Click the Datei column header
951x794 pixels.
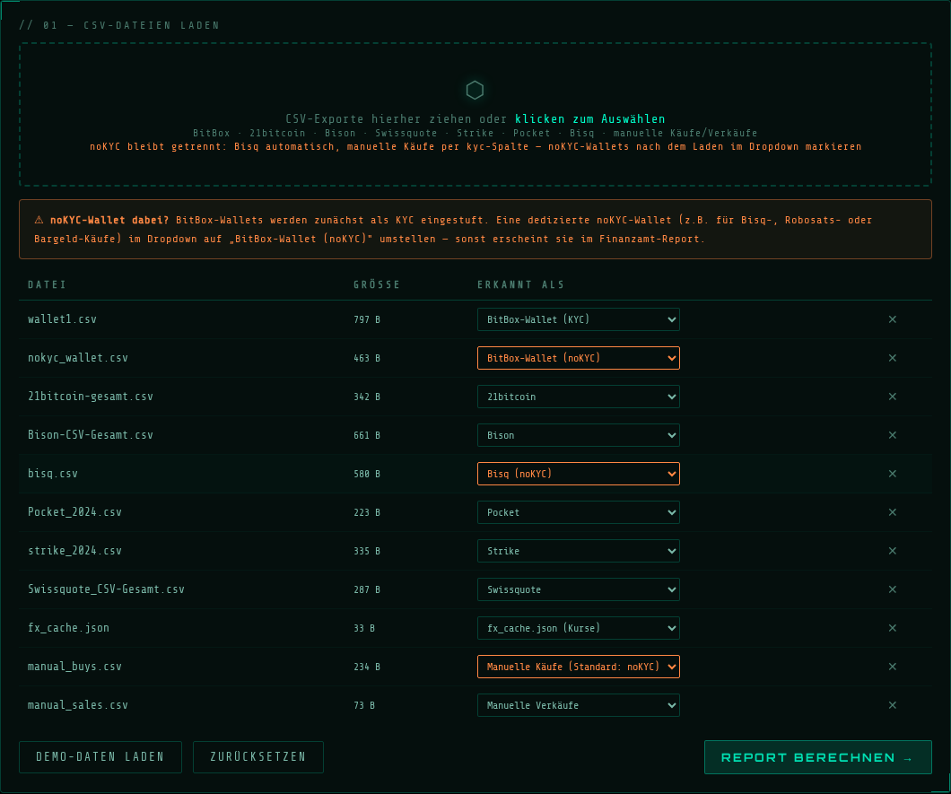(x=47, y=284)
